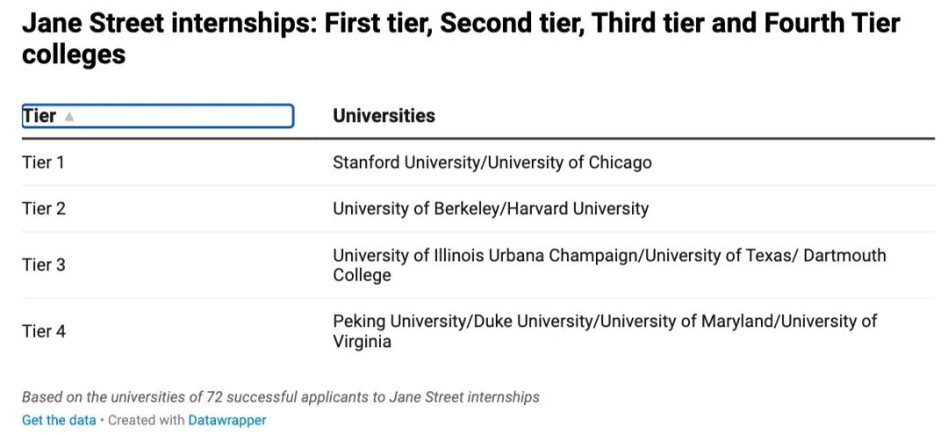Click the word 'colleges' in the title
The image size is (948, 434).
(x=74, y=55)
